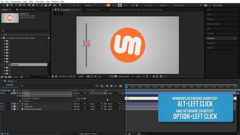Open the Effect menu

[x=31, y=1]
